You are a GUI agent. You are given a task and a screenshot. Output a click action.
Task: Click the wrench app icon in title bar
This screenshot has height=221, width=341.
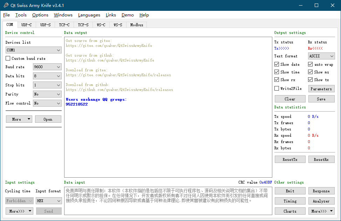click(6, 5)
